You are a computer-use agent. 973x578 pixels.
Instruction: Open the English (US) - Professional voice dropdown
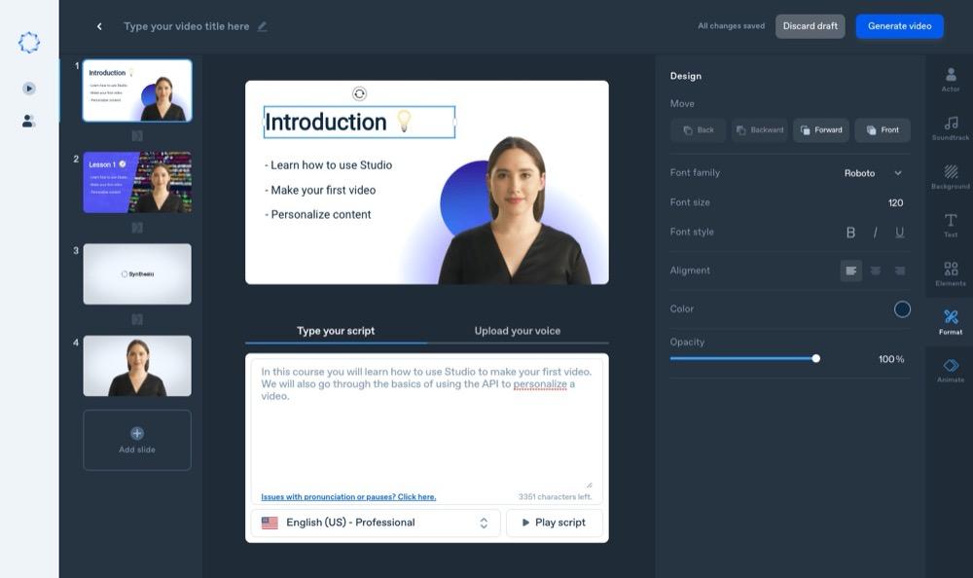(376, 523)
